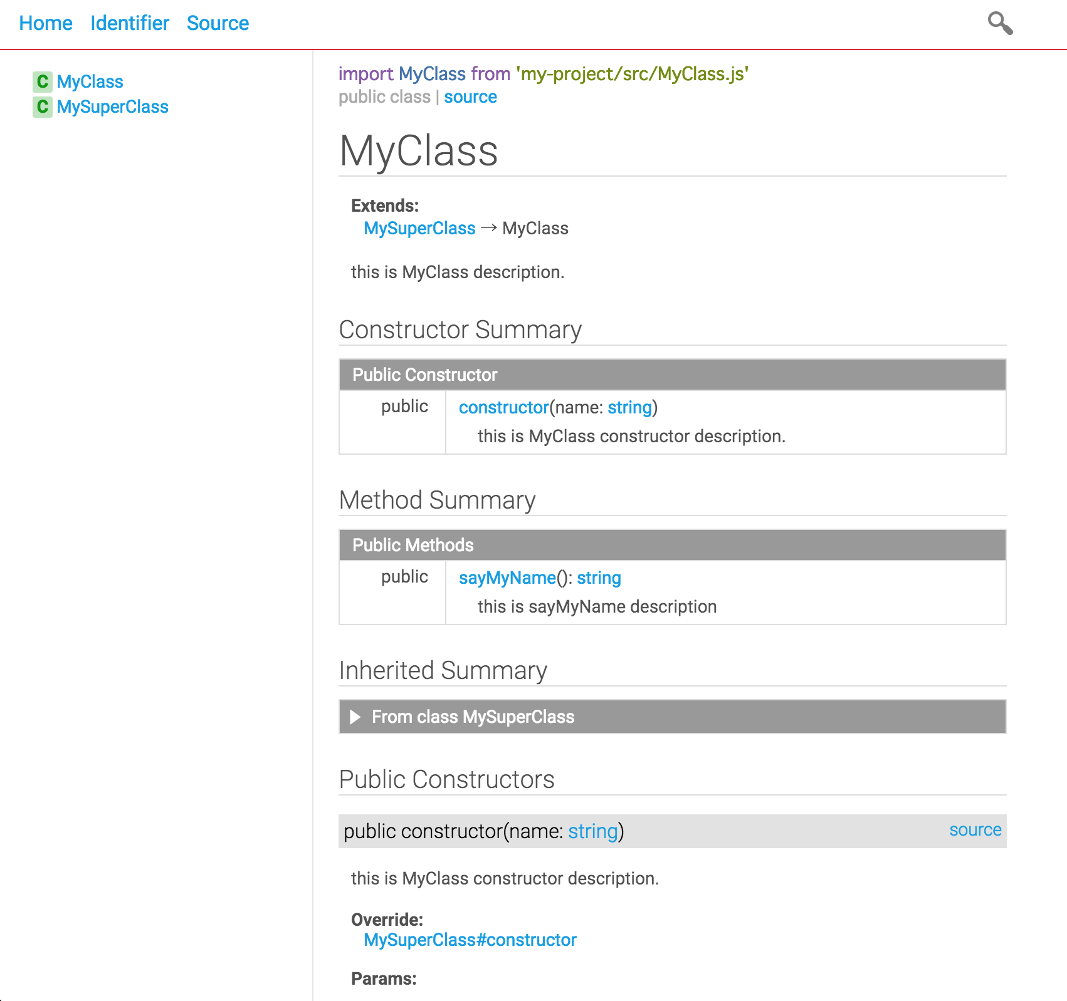This screenshot has width=1067, height=1001.
Task: Select MySuperClass in the sidebar
Action: click(112, 106)
